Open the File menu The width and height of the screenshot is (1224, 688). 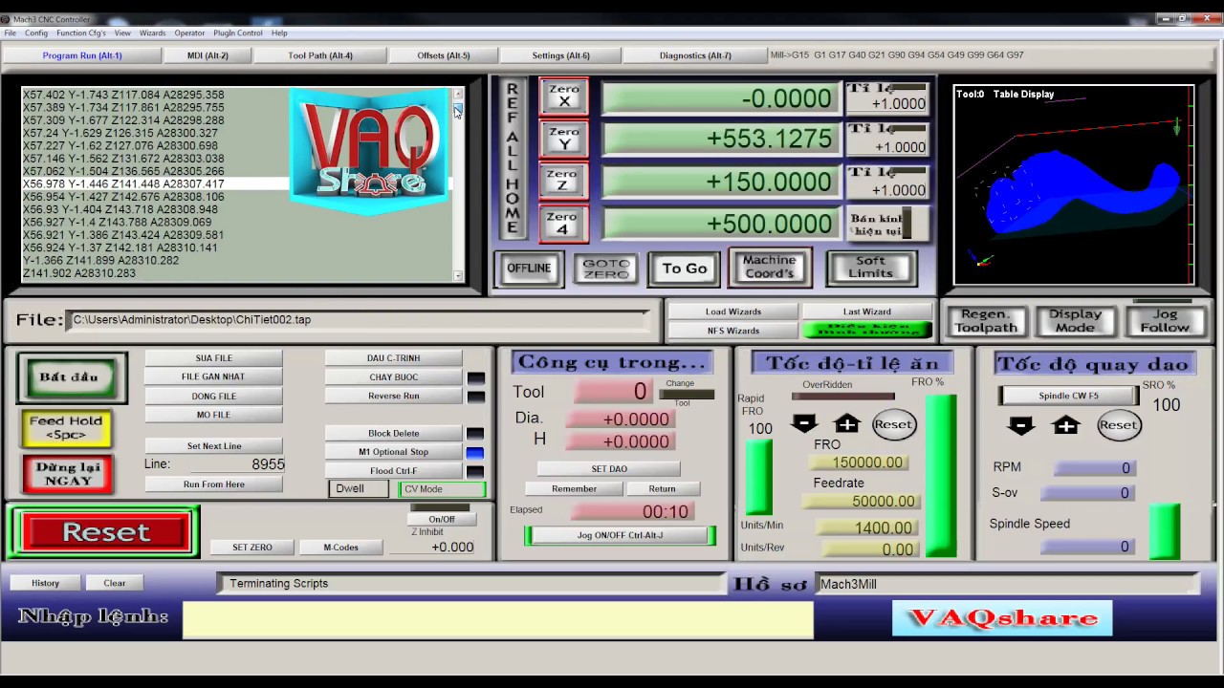10,32
